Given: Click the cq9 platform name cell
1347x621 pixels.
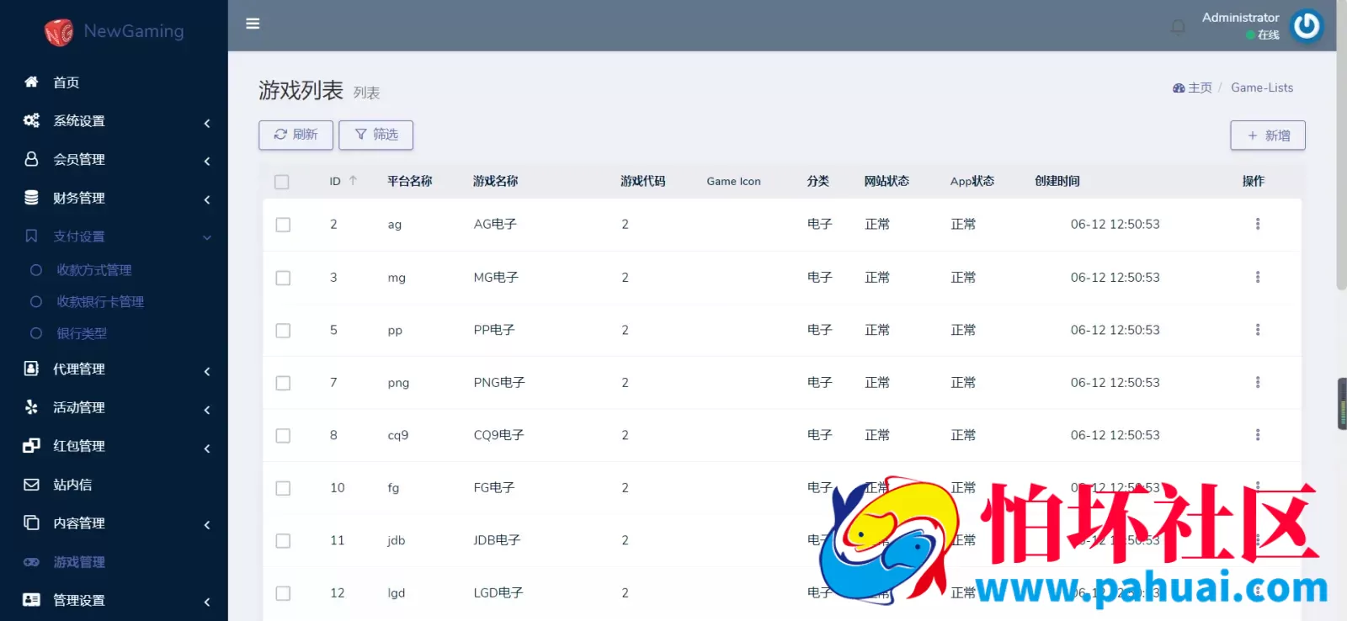Looking at the screenshot, I should pyautogui.click(x=397, y=435).
